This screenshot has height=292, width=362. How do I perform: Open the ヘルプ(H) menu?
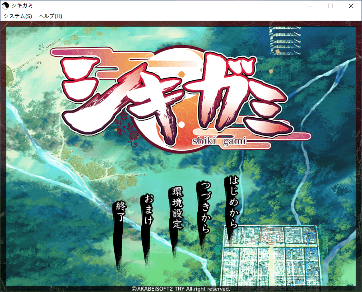click(51, 16)
